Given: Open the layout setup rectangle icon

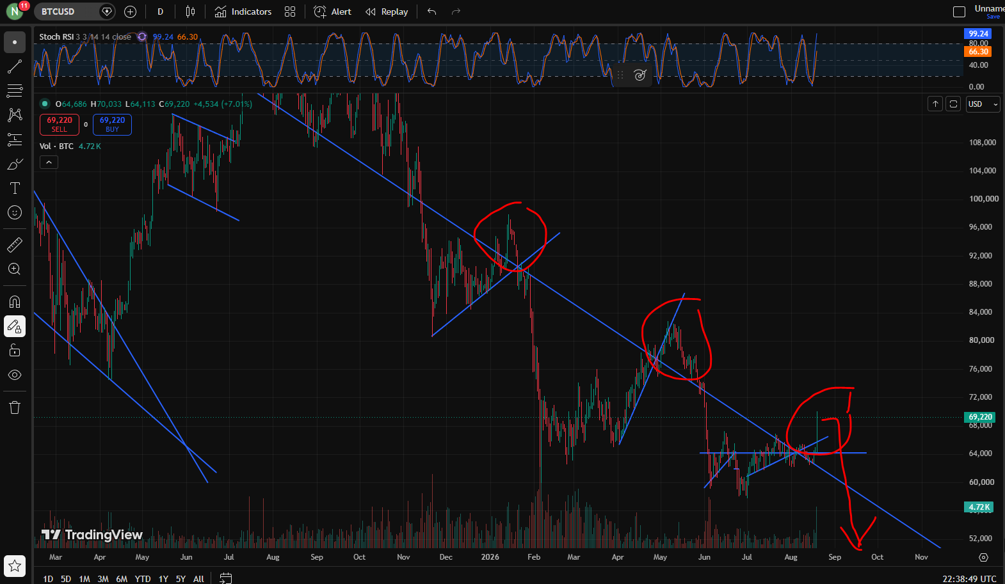Looking at the screenshot, I should (959, 12).
